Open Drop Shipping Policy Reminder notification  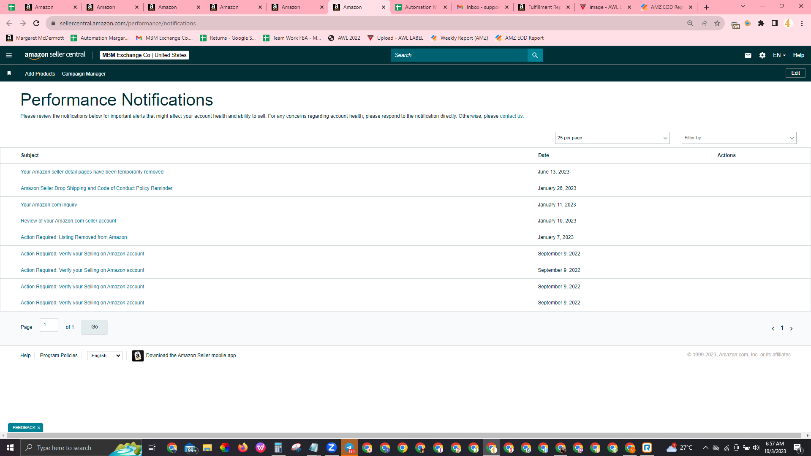pos(97,188)
